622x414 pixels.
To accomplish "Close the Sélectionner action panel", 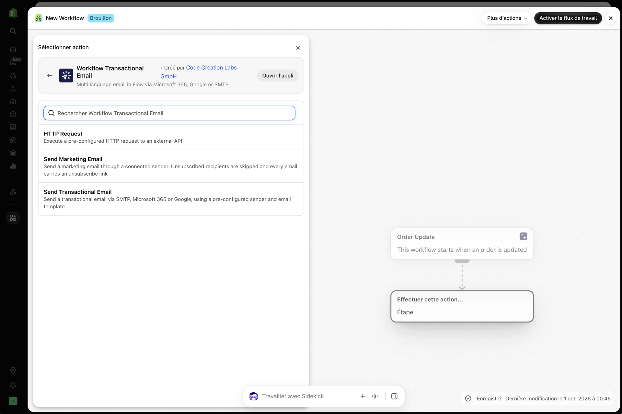I will pos(298,48).
